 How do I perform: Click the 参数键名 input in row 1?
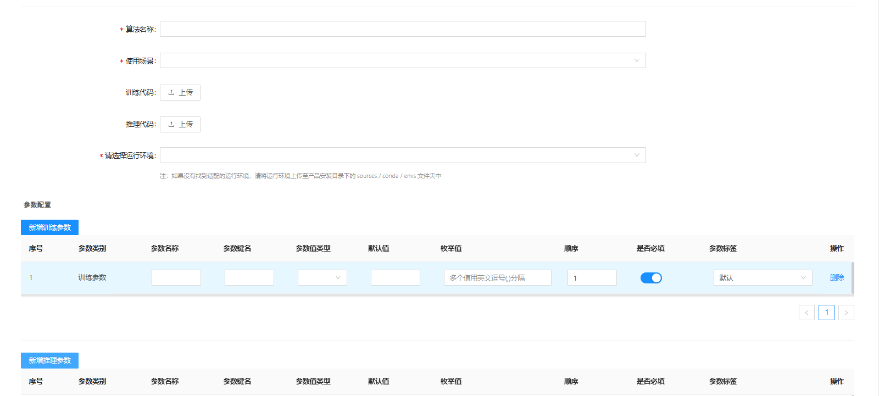tap(249, 278)
